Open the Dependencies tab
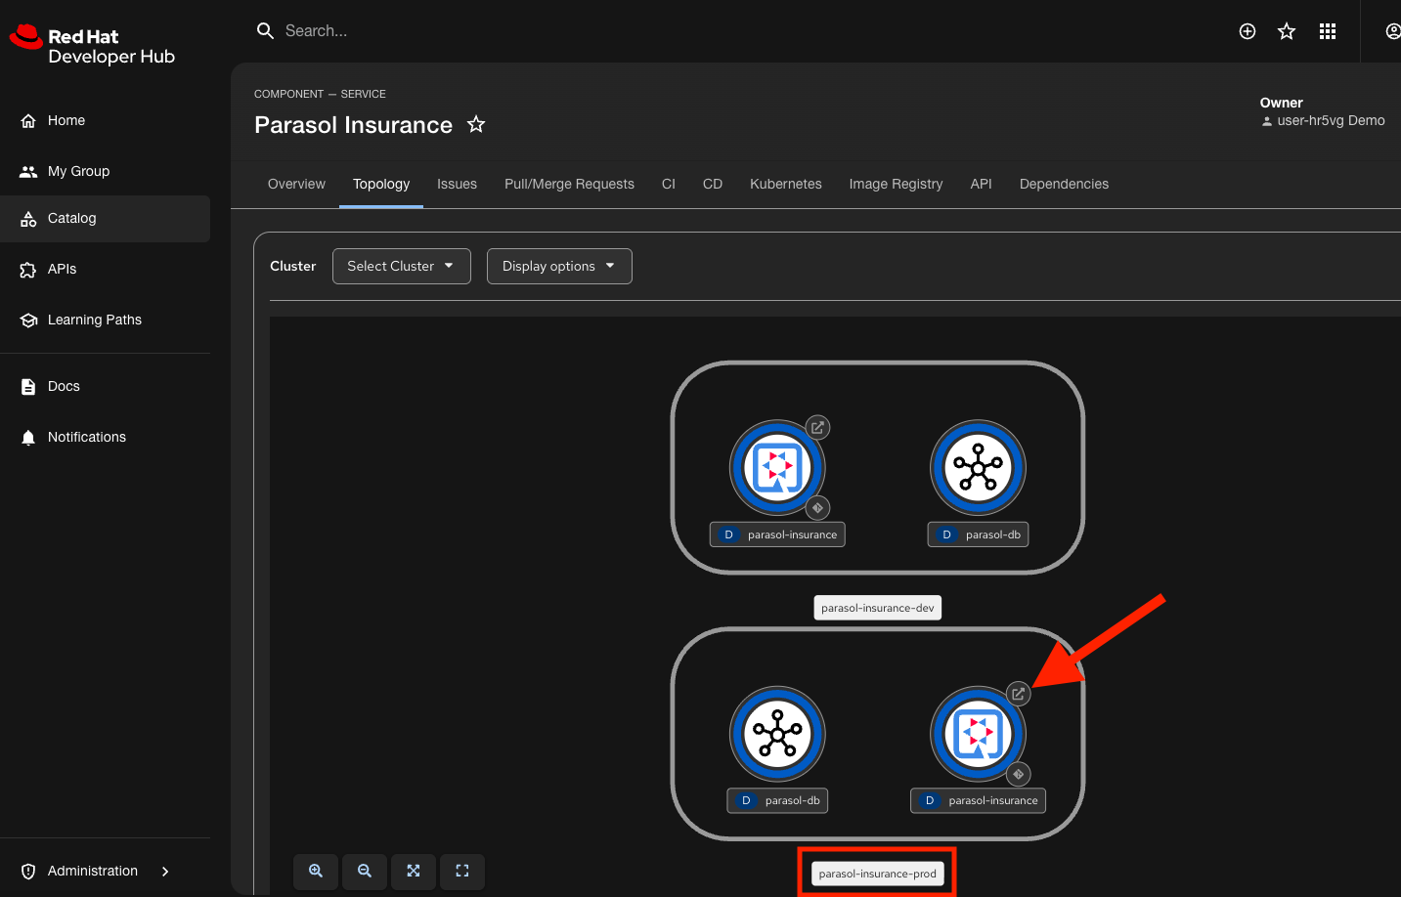 (x=1064, y=184)
